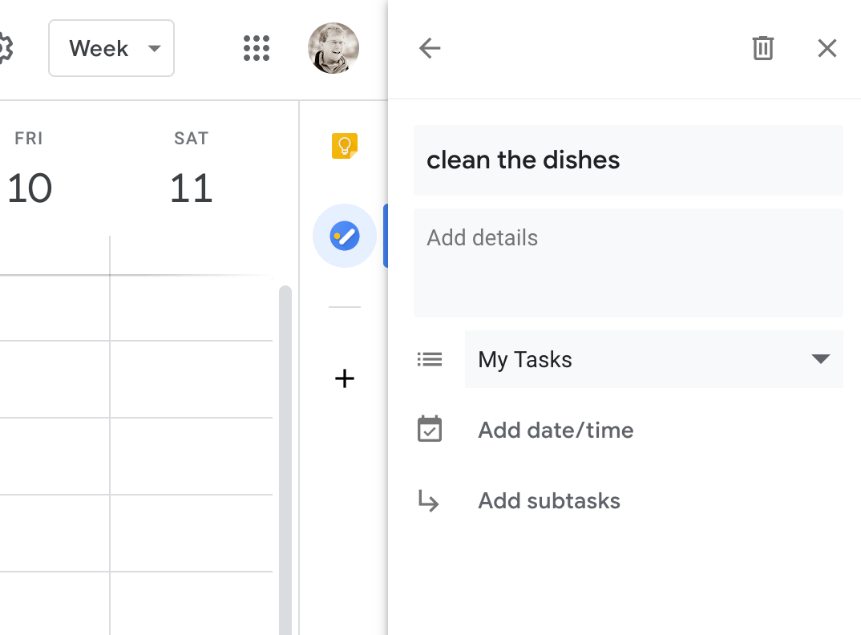Click Add subtasks
Screen dimensions: 861x635
[549, 501]
